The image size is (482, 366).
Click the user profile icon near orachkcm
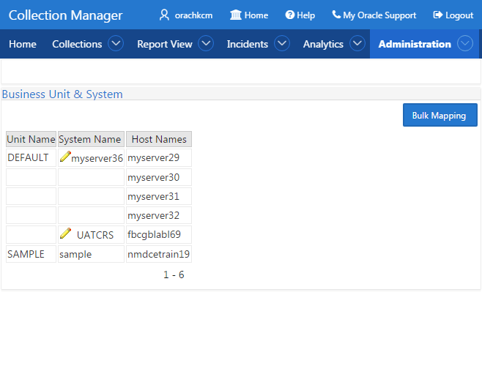(x=165, y=15)
